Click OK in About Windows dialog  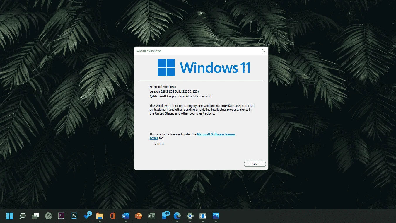pyautogui.click(x=255, y=164)
